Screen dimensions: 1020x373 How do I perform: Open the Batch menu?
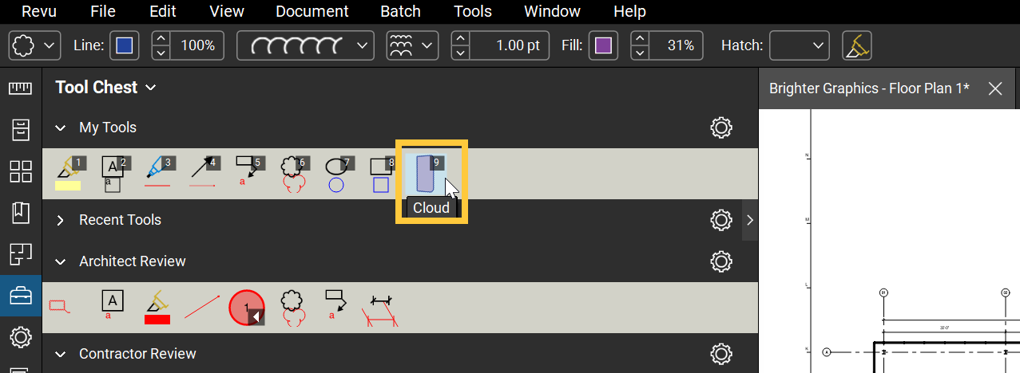pos(400,12)
